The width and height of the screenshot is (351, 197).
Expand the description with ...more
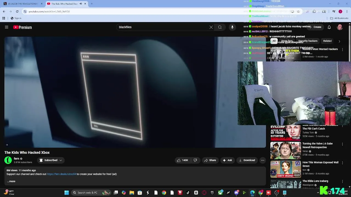point(11,181)
